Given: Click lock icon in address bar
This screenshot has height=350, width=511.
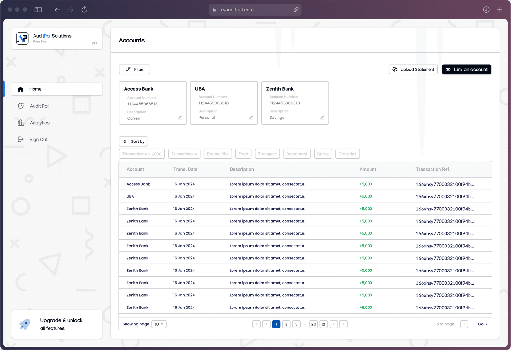Looking at the screenshot, I should coord(214,10).
